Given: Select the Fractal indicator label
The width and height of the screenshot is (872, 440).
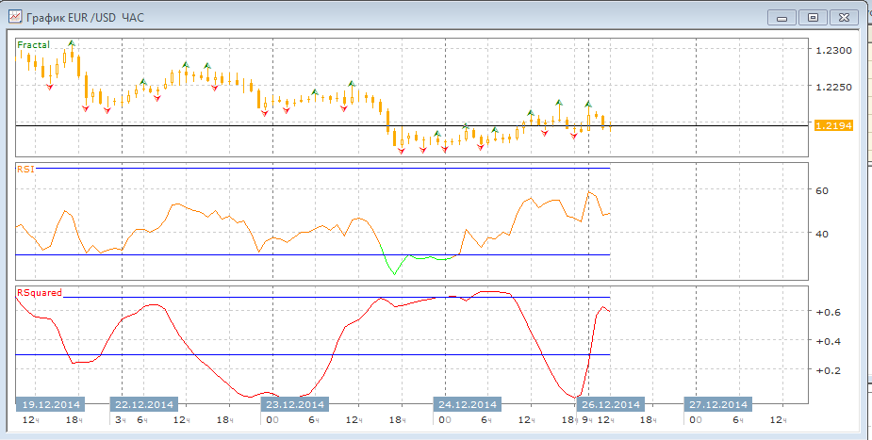Looking at the screenshot, I should pos(34,44).
